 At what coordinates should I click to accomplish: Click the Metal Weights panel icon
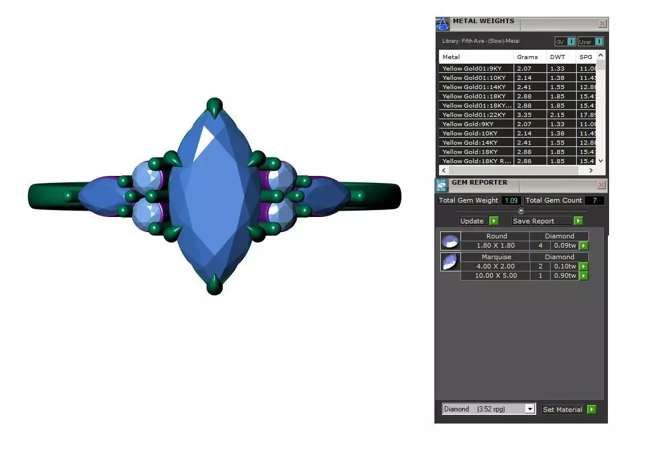pyautogui.click(x=442, y=24)
